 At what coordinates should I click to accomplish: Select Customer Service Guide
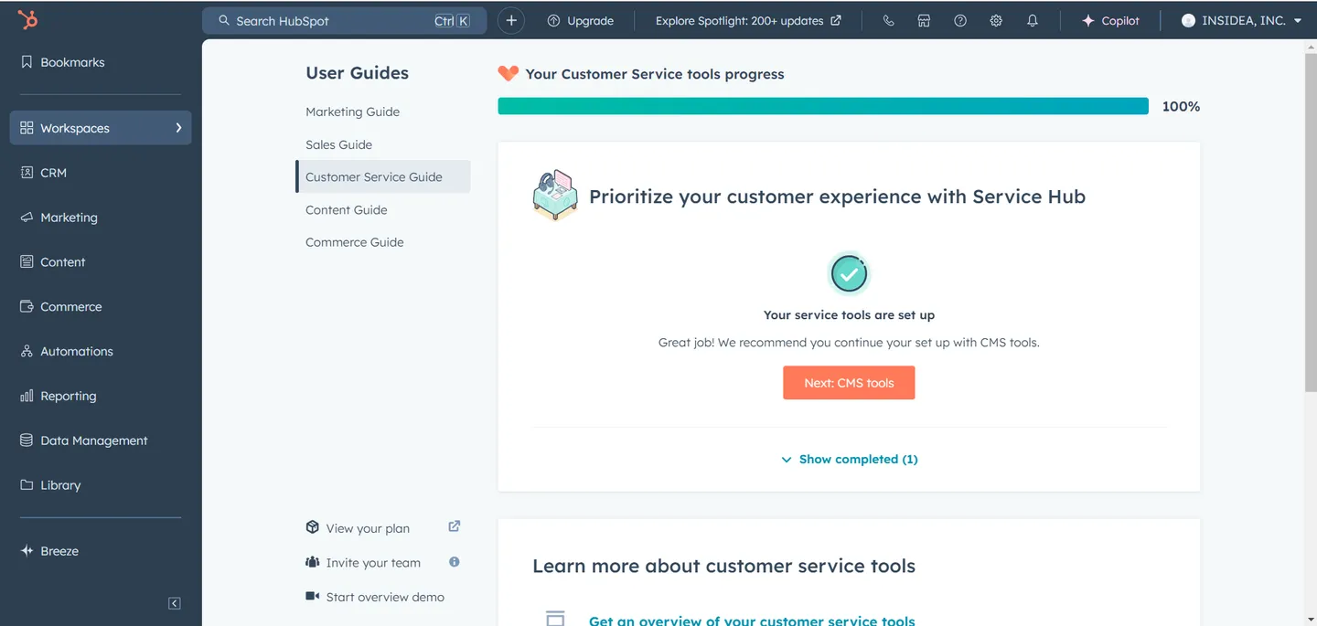click(383, 177)
